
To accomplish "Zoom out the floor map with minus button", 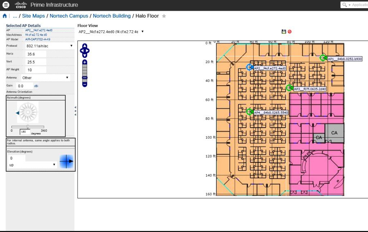I will tap(85, 84).
